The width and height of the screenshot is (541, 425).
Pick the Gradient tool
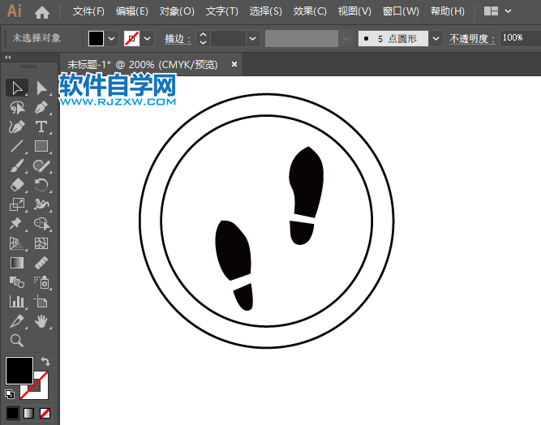16,263
